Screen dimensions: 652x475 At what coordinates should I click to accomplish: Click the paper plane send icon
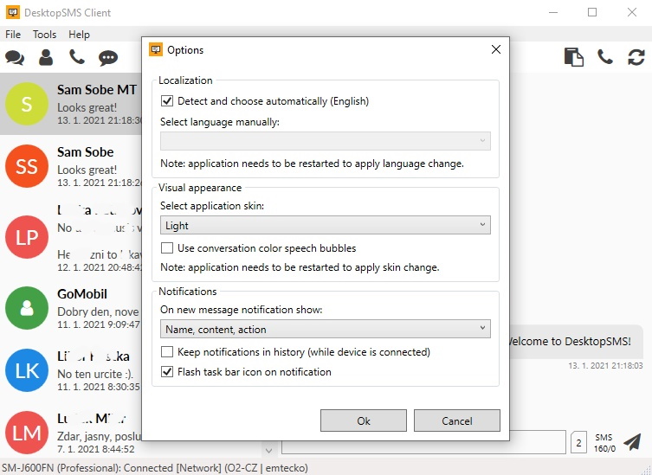coord(633,442)
